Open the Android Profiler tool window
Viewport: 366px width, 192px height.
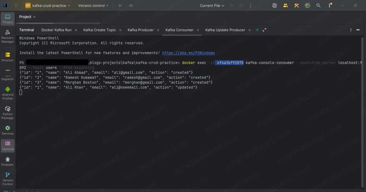[8, 93]
